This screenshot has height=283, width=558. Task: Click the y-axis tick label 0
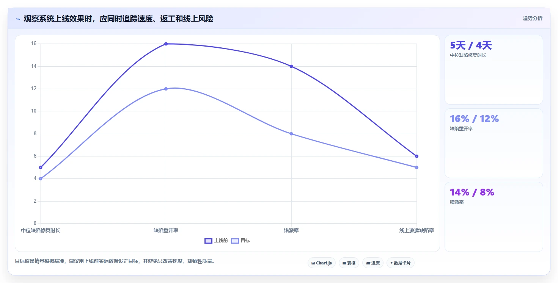point(35,224)
